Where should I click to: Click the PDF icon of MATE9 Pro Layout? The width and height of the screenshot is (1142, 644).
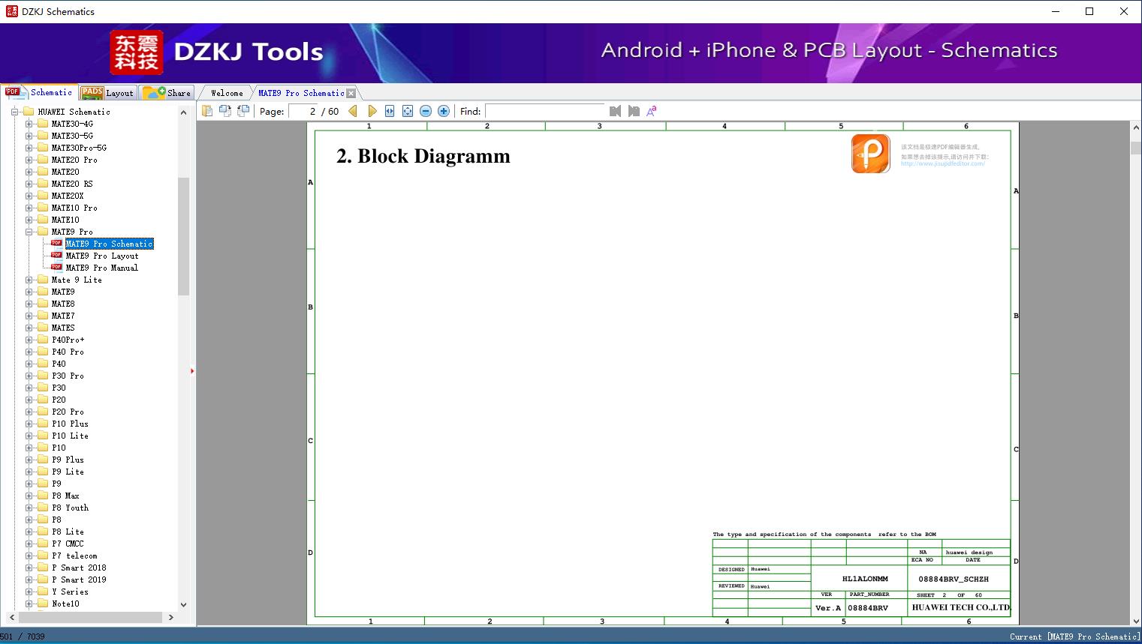point(56,256)
